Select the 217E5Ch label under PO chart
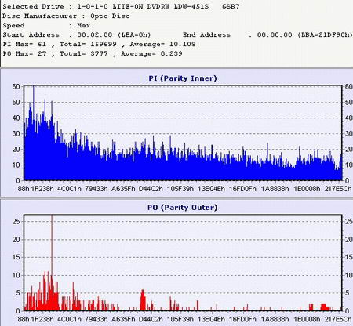353x326 pixels. (x=338, y=319)
